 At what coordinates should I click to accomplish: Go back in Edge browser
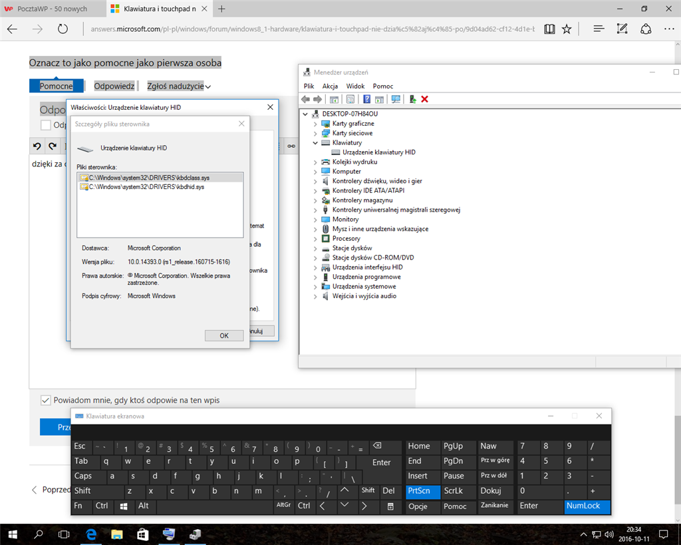[13, 29]
